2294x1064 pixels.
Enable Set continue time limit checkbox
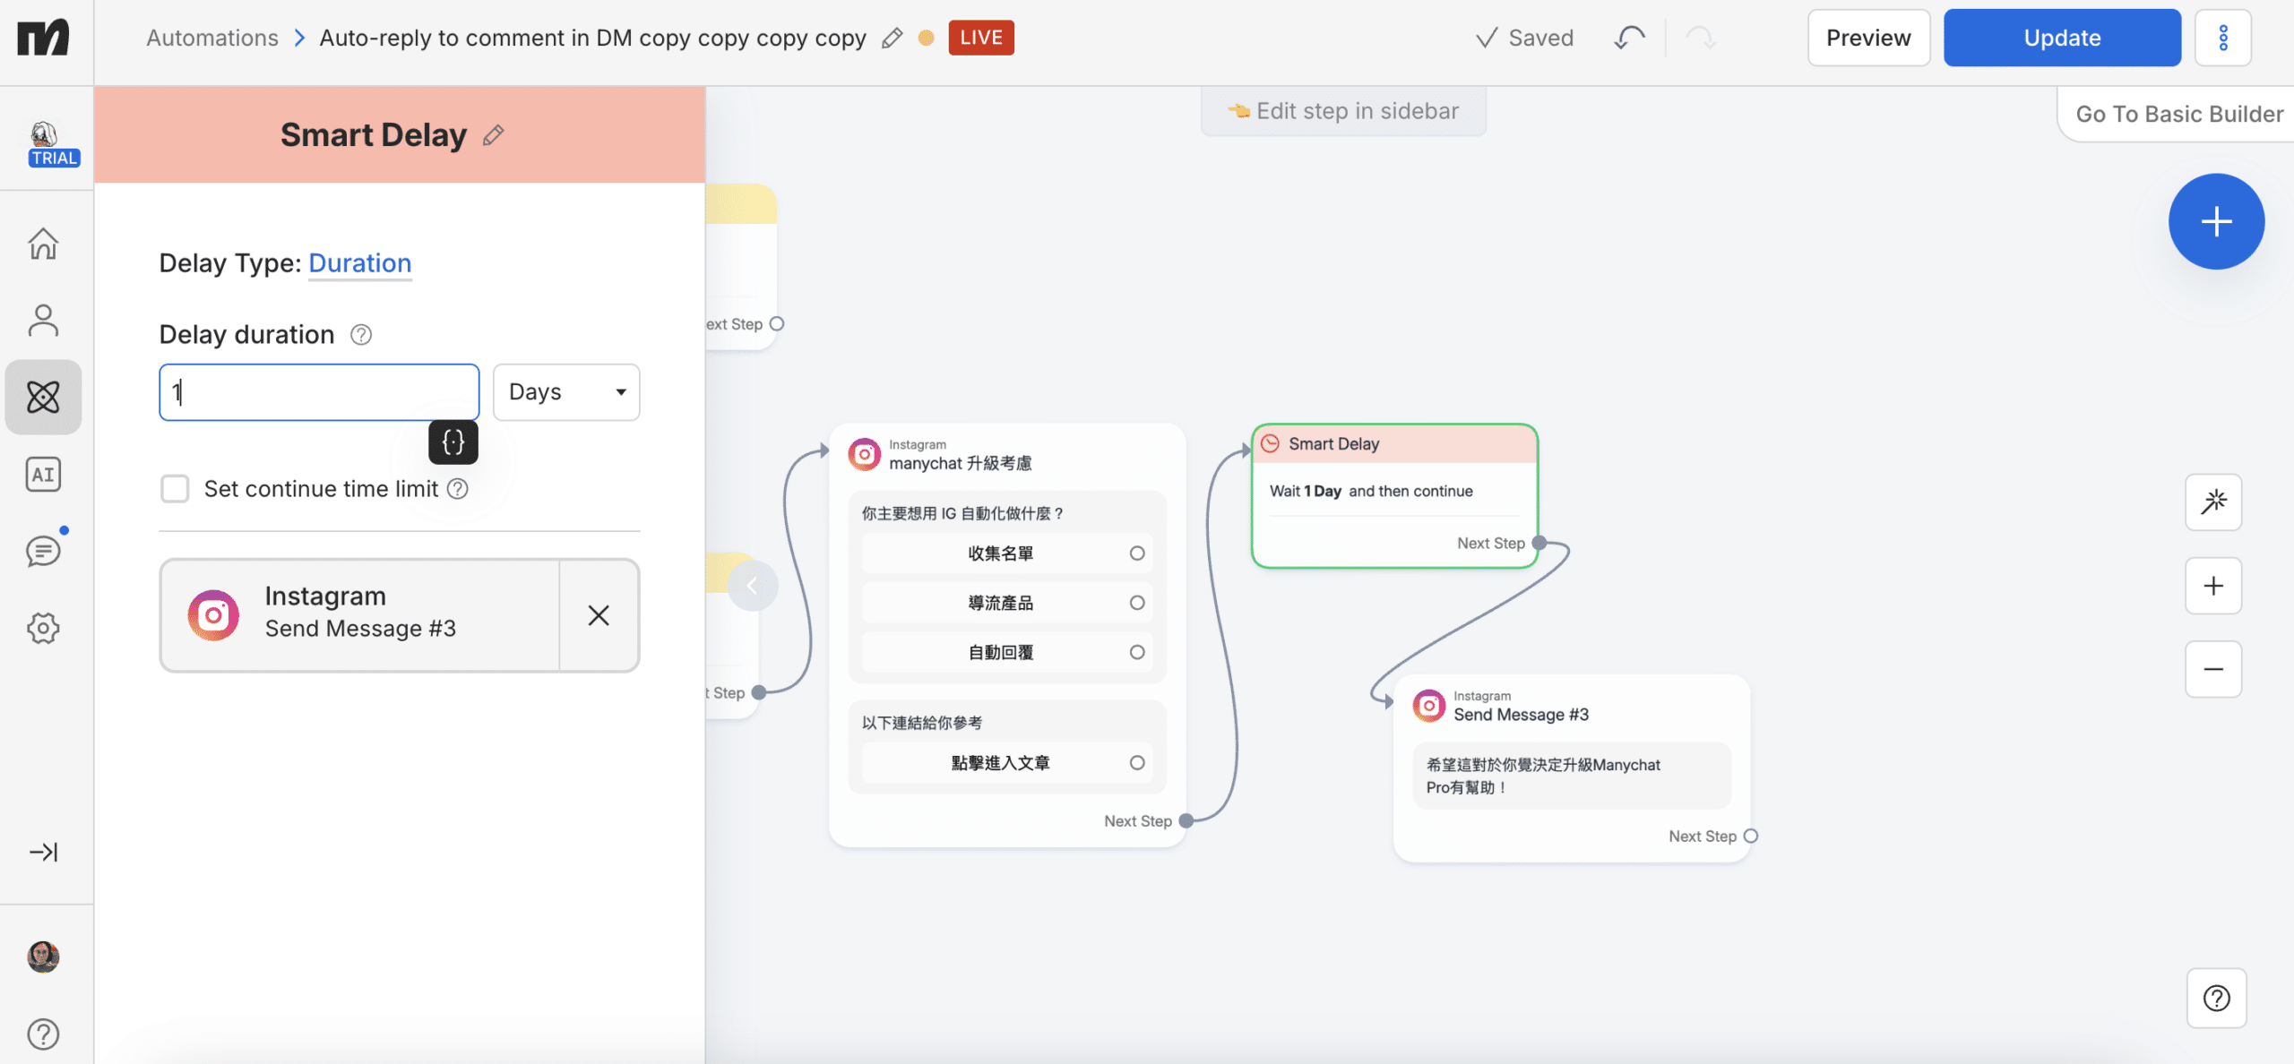point(175,489)
